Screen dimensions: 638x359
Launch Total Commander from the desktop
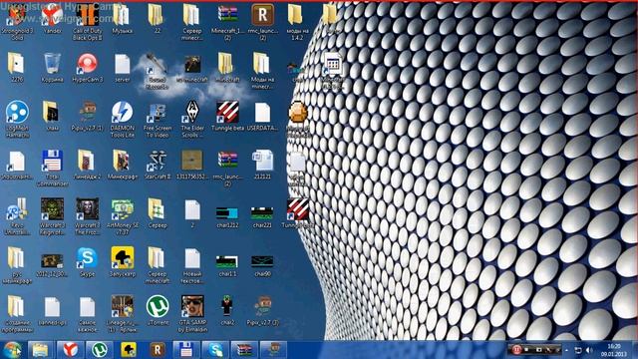point(52,169)
